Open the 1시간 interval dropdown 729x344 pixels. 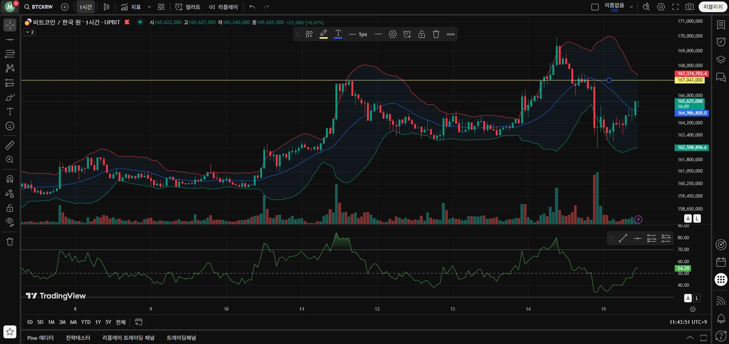click(85, 7)
